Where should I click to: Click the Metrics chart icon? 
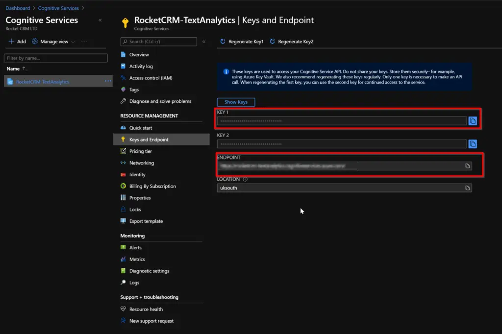tap(123, 259)
